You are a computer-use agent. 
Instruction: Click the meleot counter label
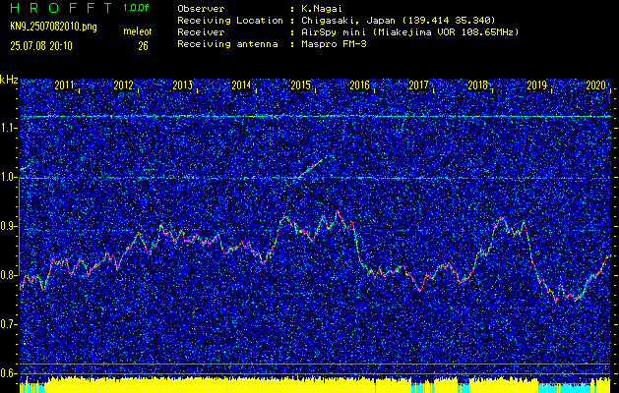138,31
